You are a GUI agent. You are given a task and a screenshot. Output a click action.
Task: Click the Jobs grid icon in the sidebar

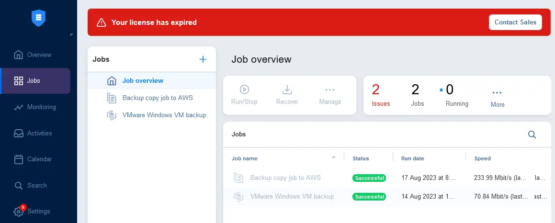point(18,81)
